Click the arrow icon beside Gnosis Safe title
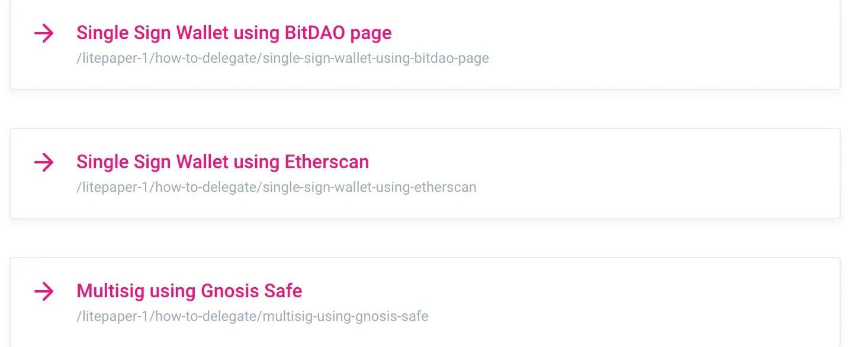The image size is (855, 347). click(44, 291)
